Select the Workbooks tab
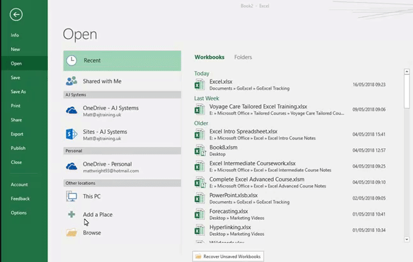 point(209,57)
